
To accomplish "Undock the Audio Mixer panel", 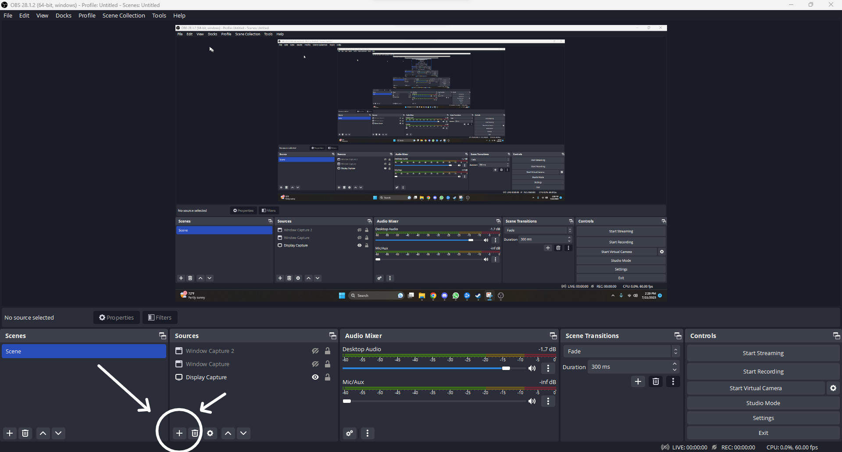I will tap(553, 336).
